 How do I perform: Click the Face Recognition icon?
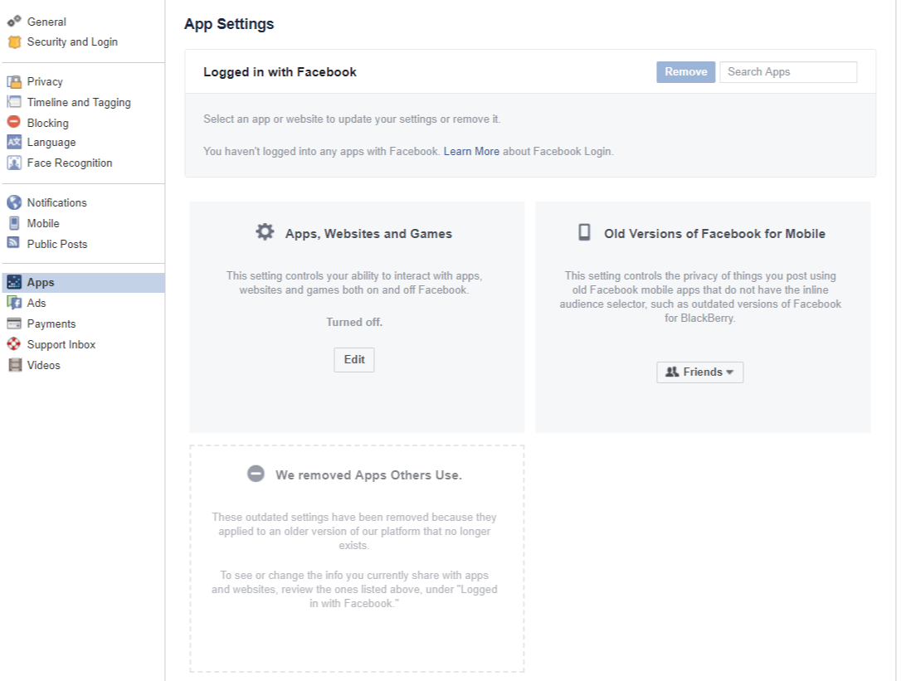click(x=14, y=163)
